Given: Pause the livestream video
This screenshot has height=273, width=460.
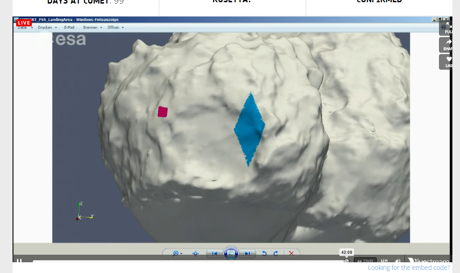Looking at the screenshot, I should [19, 260].
